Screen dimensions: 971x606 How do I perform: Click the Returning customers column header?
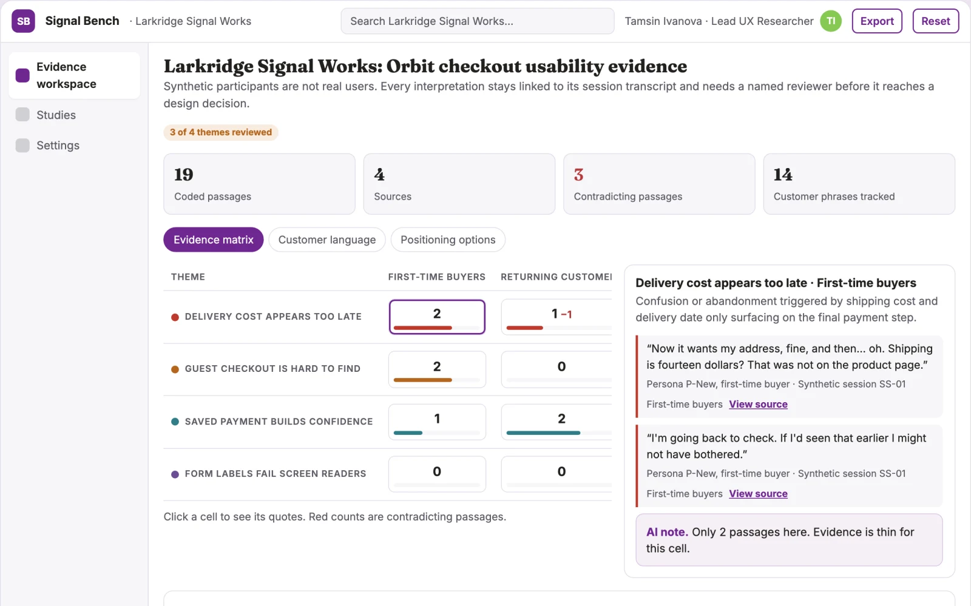point(556,277)
